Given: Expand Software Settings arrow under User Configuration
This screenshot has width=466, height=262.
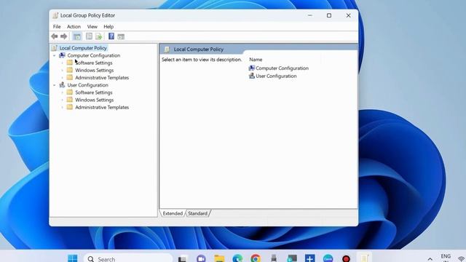Looking at the screenshot, I should coord(62,92).
